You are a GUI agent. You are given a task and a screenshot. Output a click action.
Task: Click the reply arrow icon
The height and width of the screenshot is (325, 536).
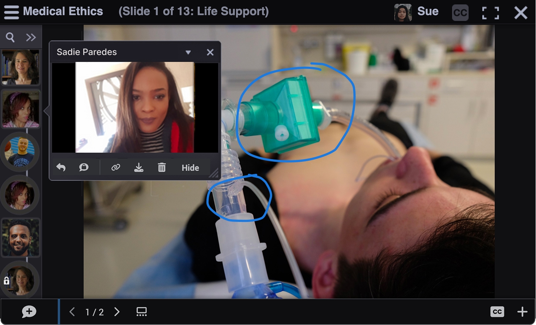(61, 168)
